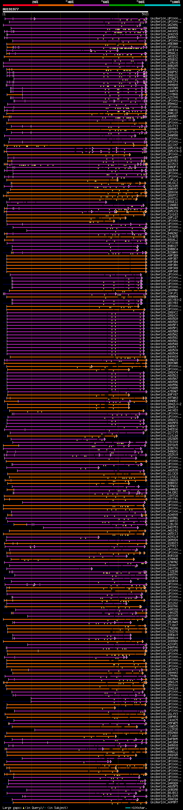Click the UniRef100_Q4YEI4 entry

[164, 50]
